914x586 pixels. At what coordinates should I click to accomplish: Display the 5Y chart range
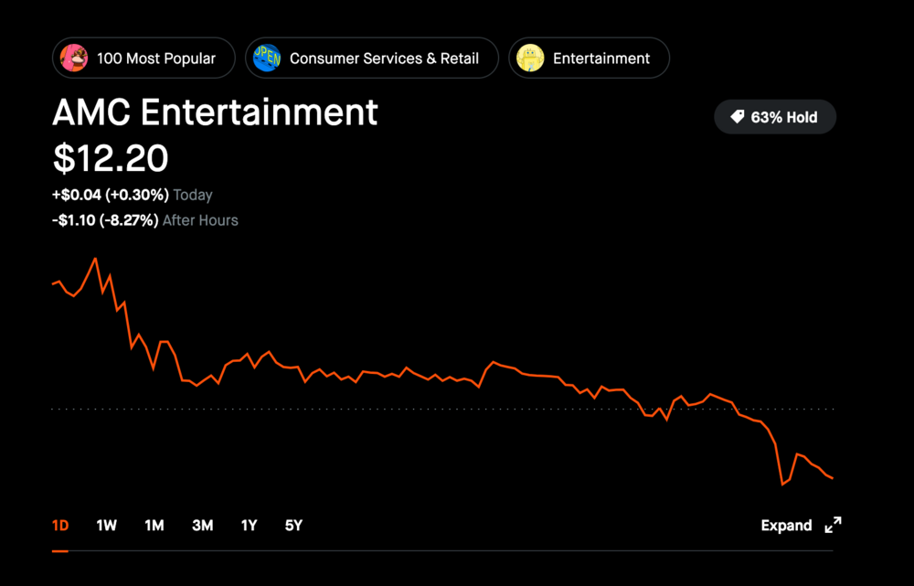click(x=293, y=526)
